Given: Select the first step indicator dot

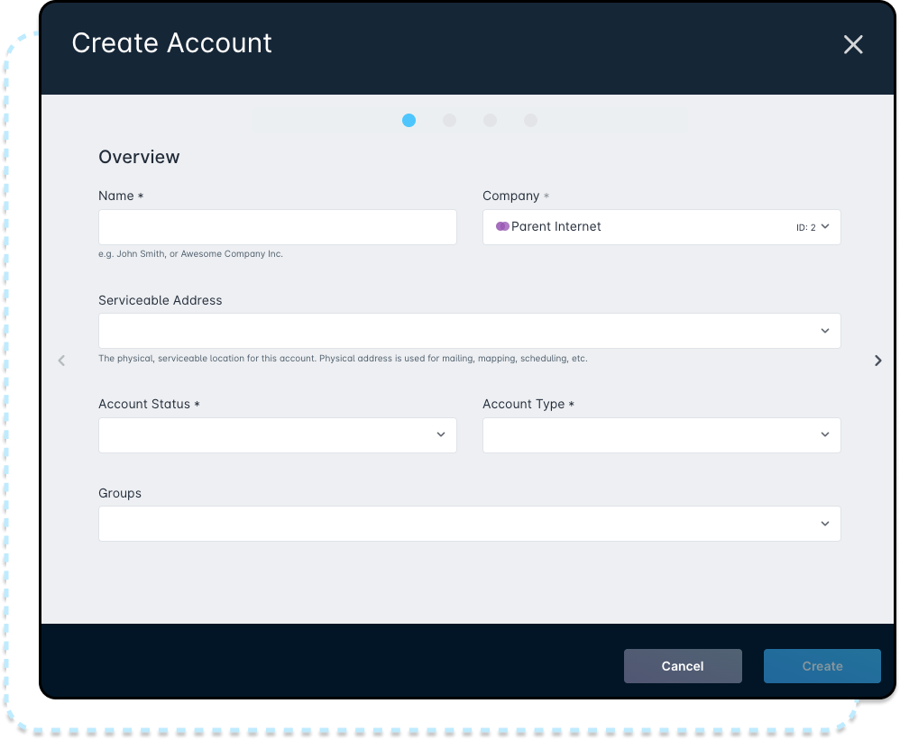Looking at the screenshot, I should (x=409, y=121).
